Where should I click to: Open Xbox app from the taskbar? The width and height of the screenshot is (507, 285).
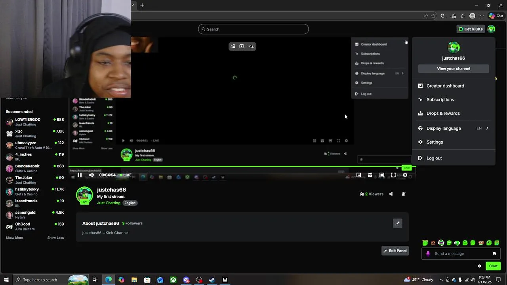(x=173, y=280)
